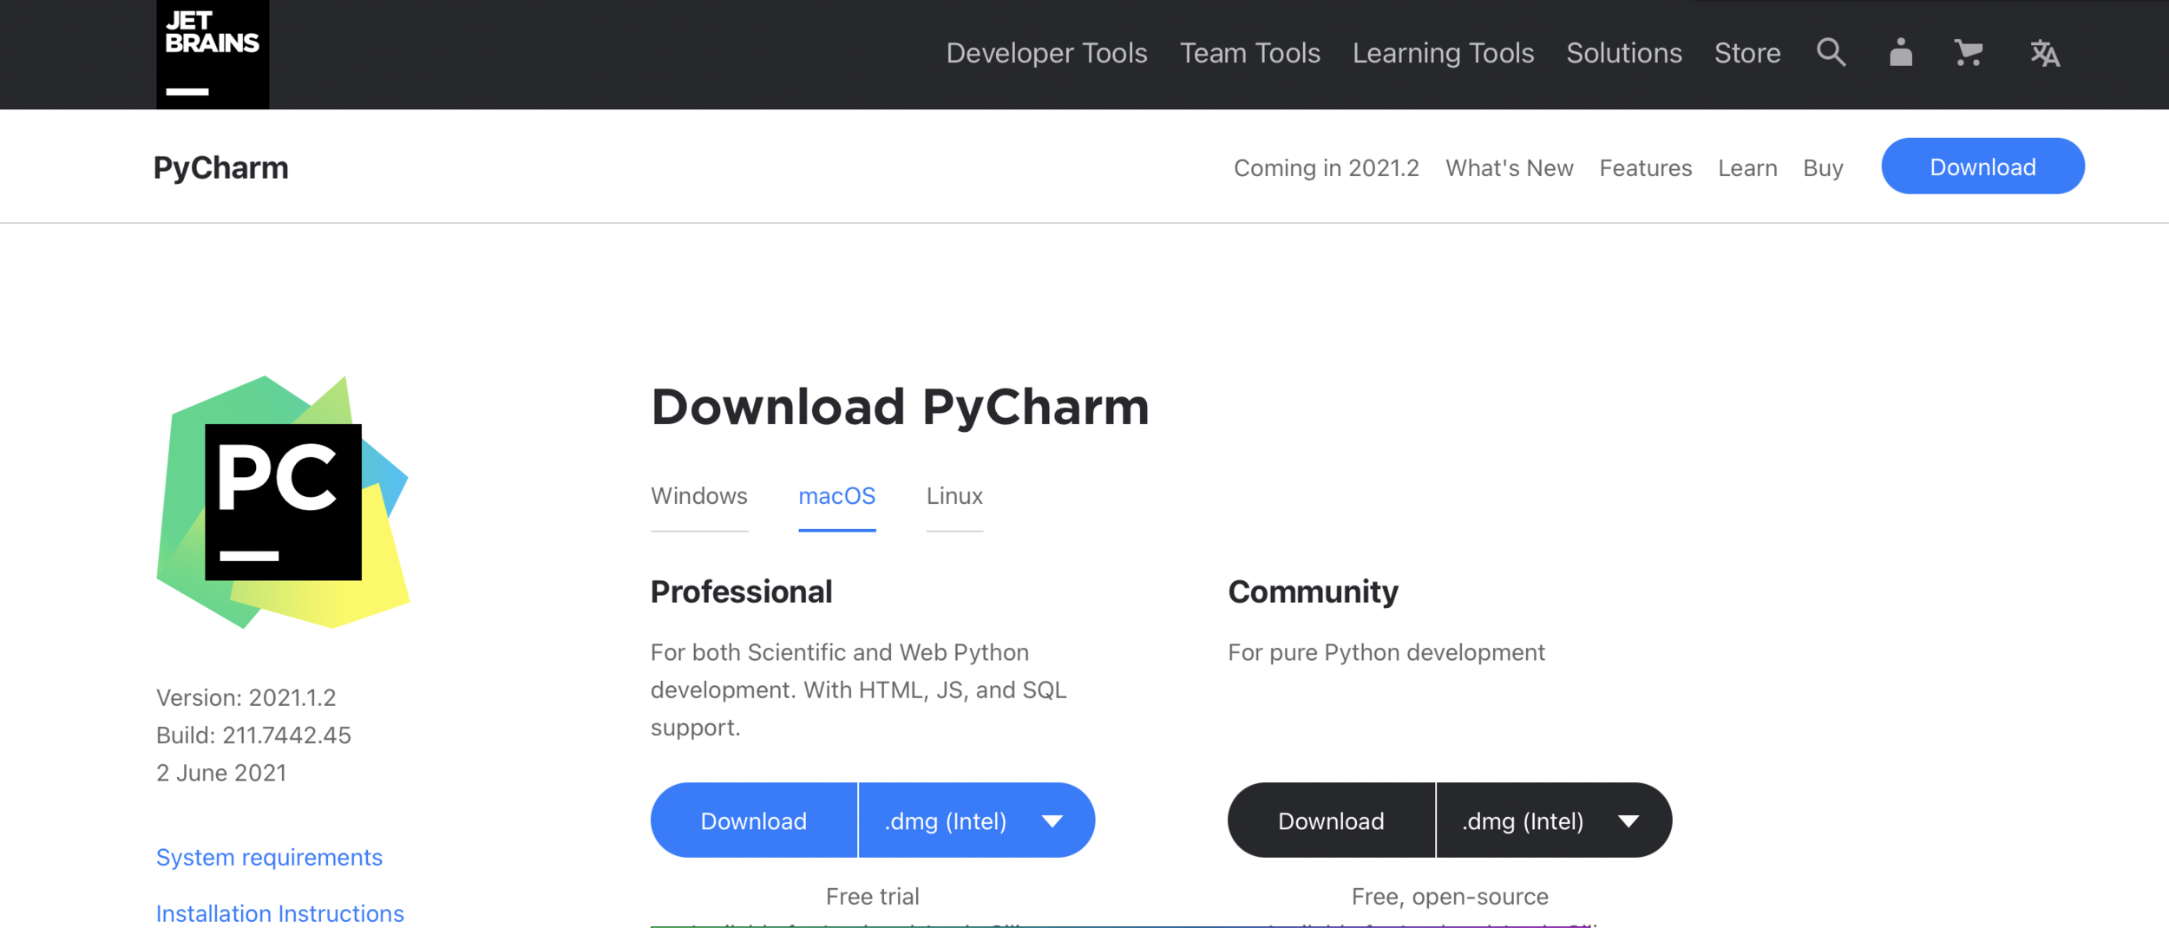Open the language translation icon

click(x=2044, y=53)
